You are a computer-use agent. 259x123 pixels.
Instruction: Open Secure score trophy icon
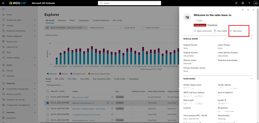3,42
